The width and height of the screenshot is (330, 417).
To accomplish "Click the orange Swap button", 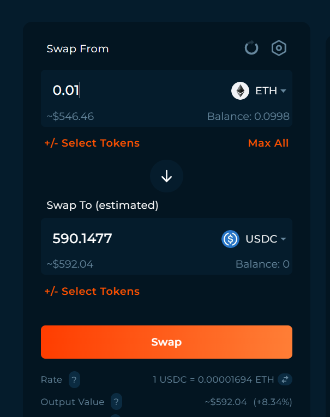I will 166,342.
